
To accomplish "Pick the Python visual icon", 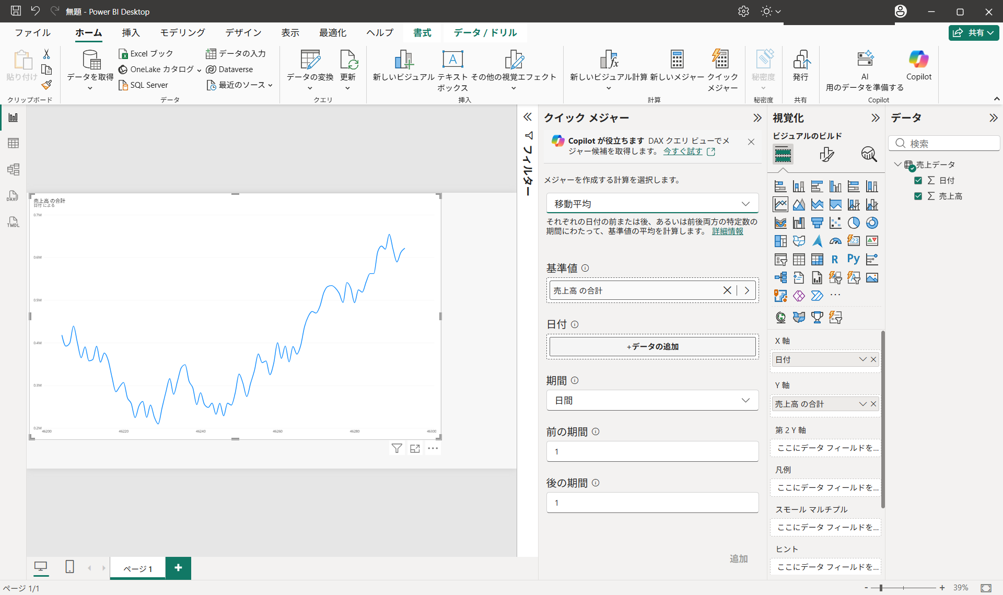I will point(854,259).
